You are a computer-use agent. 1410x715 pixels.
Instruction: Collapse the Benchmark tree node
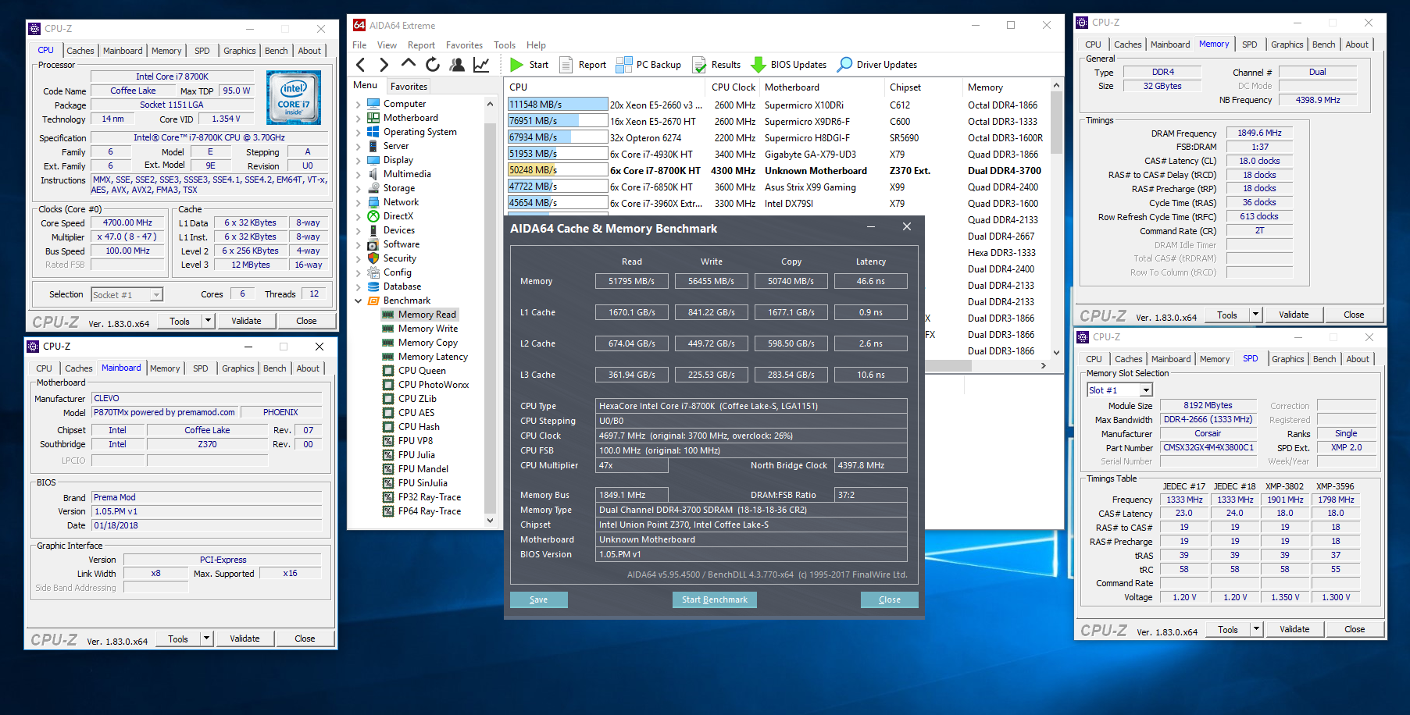click(359, 301)
